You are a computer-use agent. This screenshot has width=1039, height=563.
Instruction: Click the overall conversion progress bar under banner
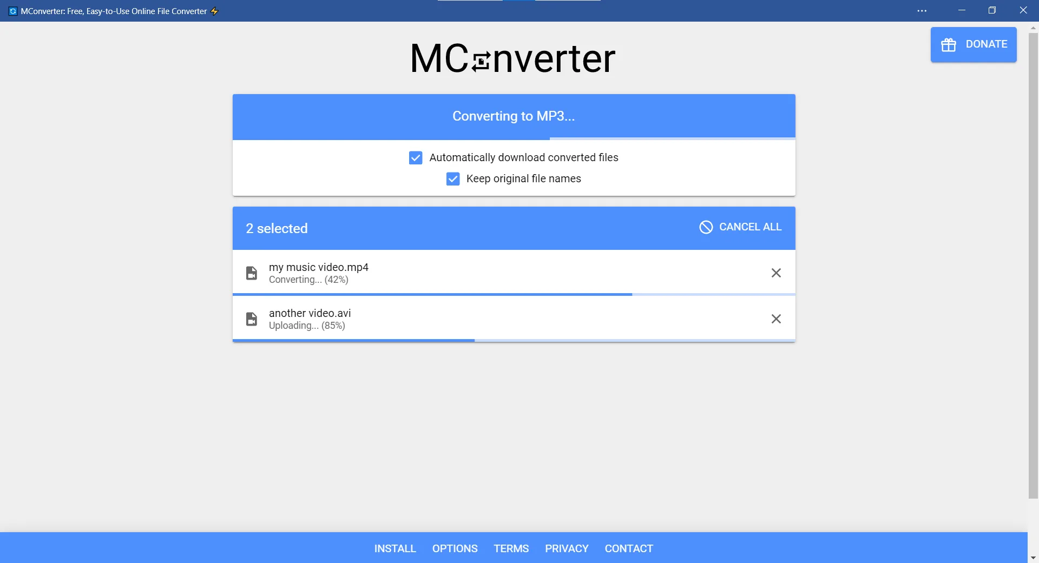(x=514, y=138)
